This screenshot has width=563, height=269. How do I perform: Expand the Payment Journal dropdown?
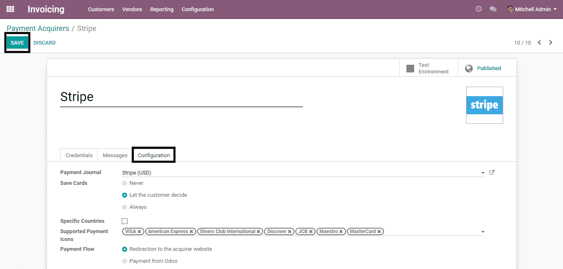tap(483, 173)
